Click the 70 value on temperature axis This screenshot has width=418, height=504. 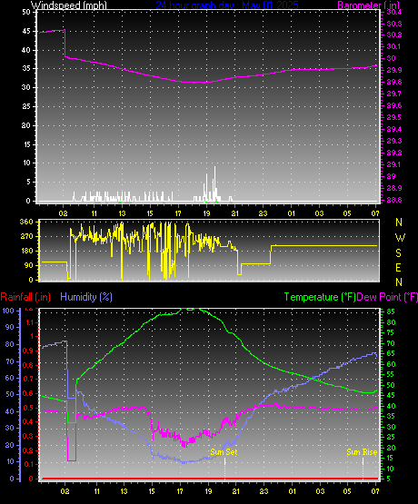(x=391, y=343)
